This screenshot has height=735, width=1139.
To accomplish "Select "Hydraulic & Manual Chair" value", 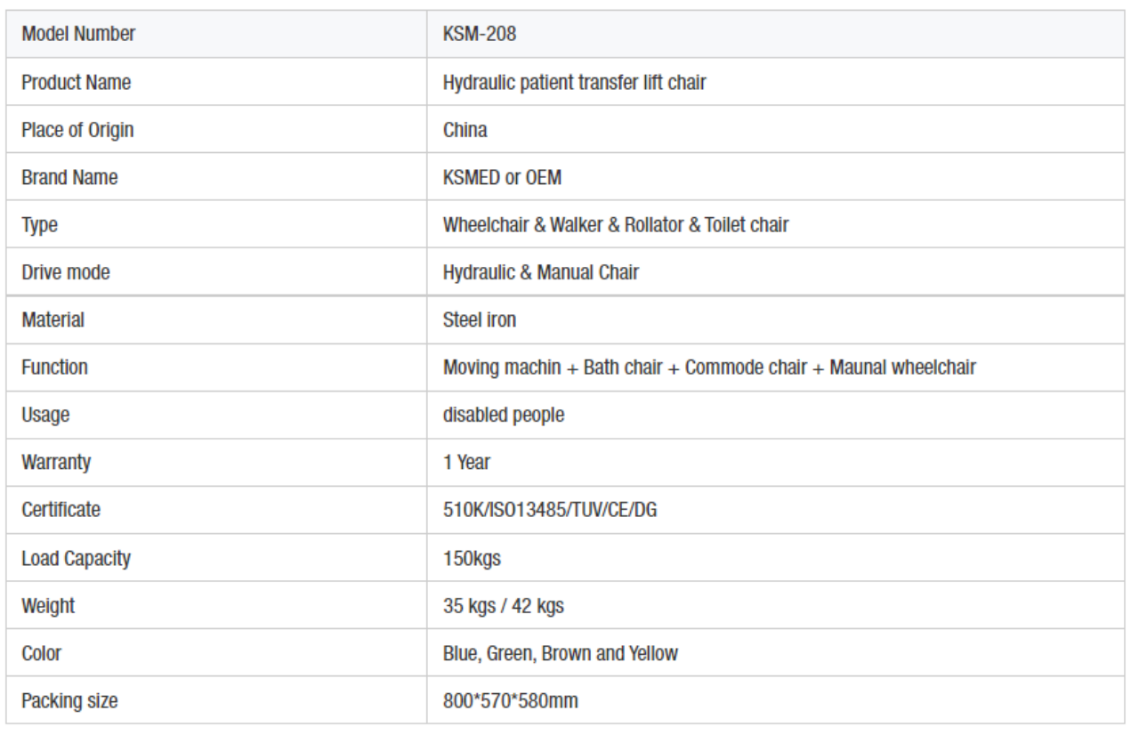I will 540,272.
